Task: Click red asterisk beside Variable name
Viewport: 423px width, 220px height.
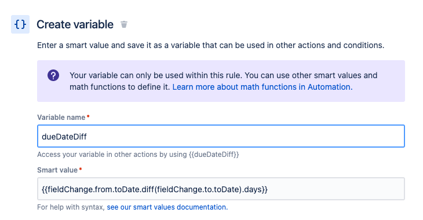Action: [88, 116]
